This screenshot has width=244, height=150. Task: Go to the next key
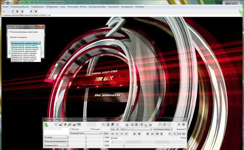tap(122, 134)
